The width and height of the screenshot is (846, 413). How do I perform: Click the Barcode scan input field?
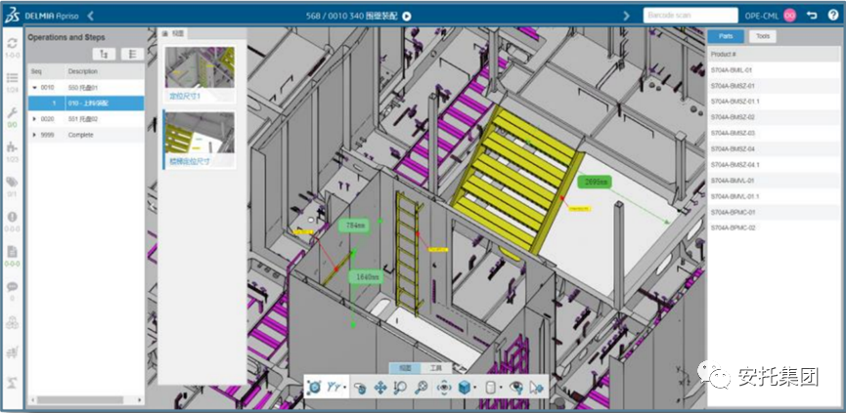tap(690, 15)
